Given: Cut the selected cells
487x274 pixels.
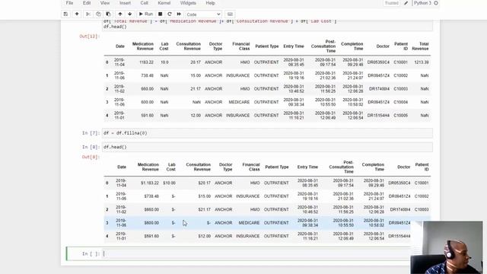Looking at the screenshot, I should tap(88, 14).
